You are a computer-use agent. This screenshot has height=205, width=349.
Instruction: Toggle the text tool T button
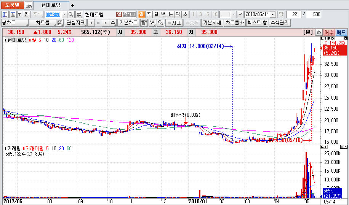19,14
